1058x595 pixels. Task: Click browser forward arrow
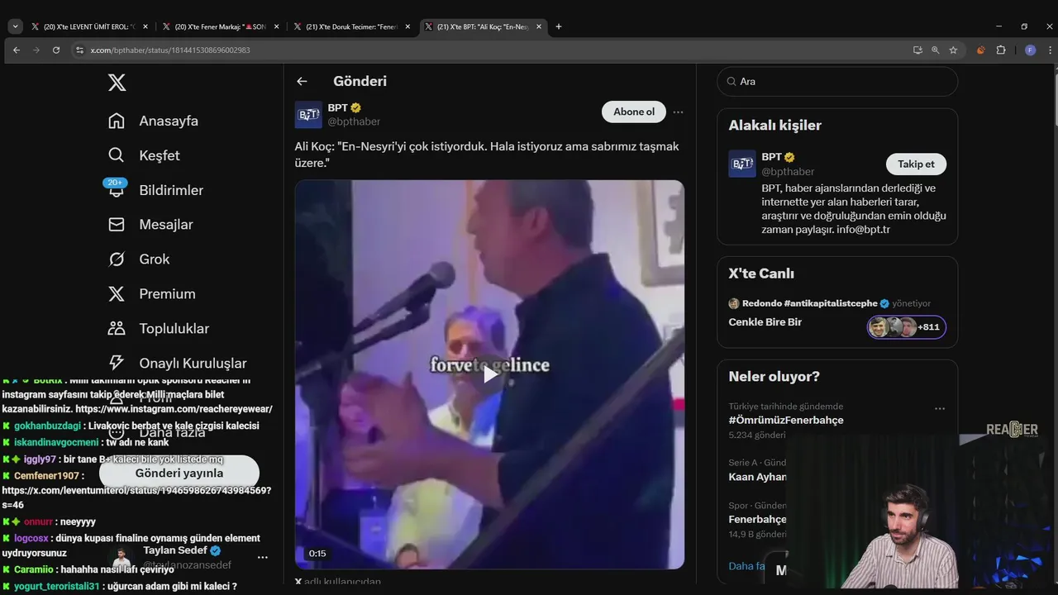click(x=36, y=50)
